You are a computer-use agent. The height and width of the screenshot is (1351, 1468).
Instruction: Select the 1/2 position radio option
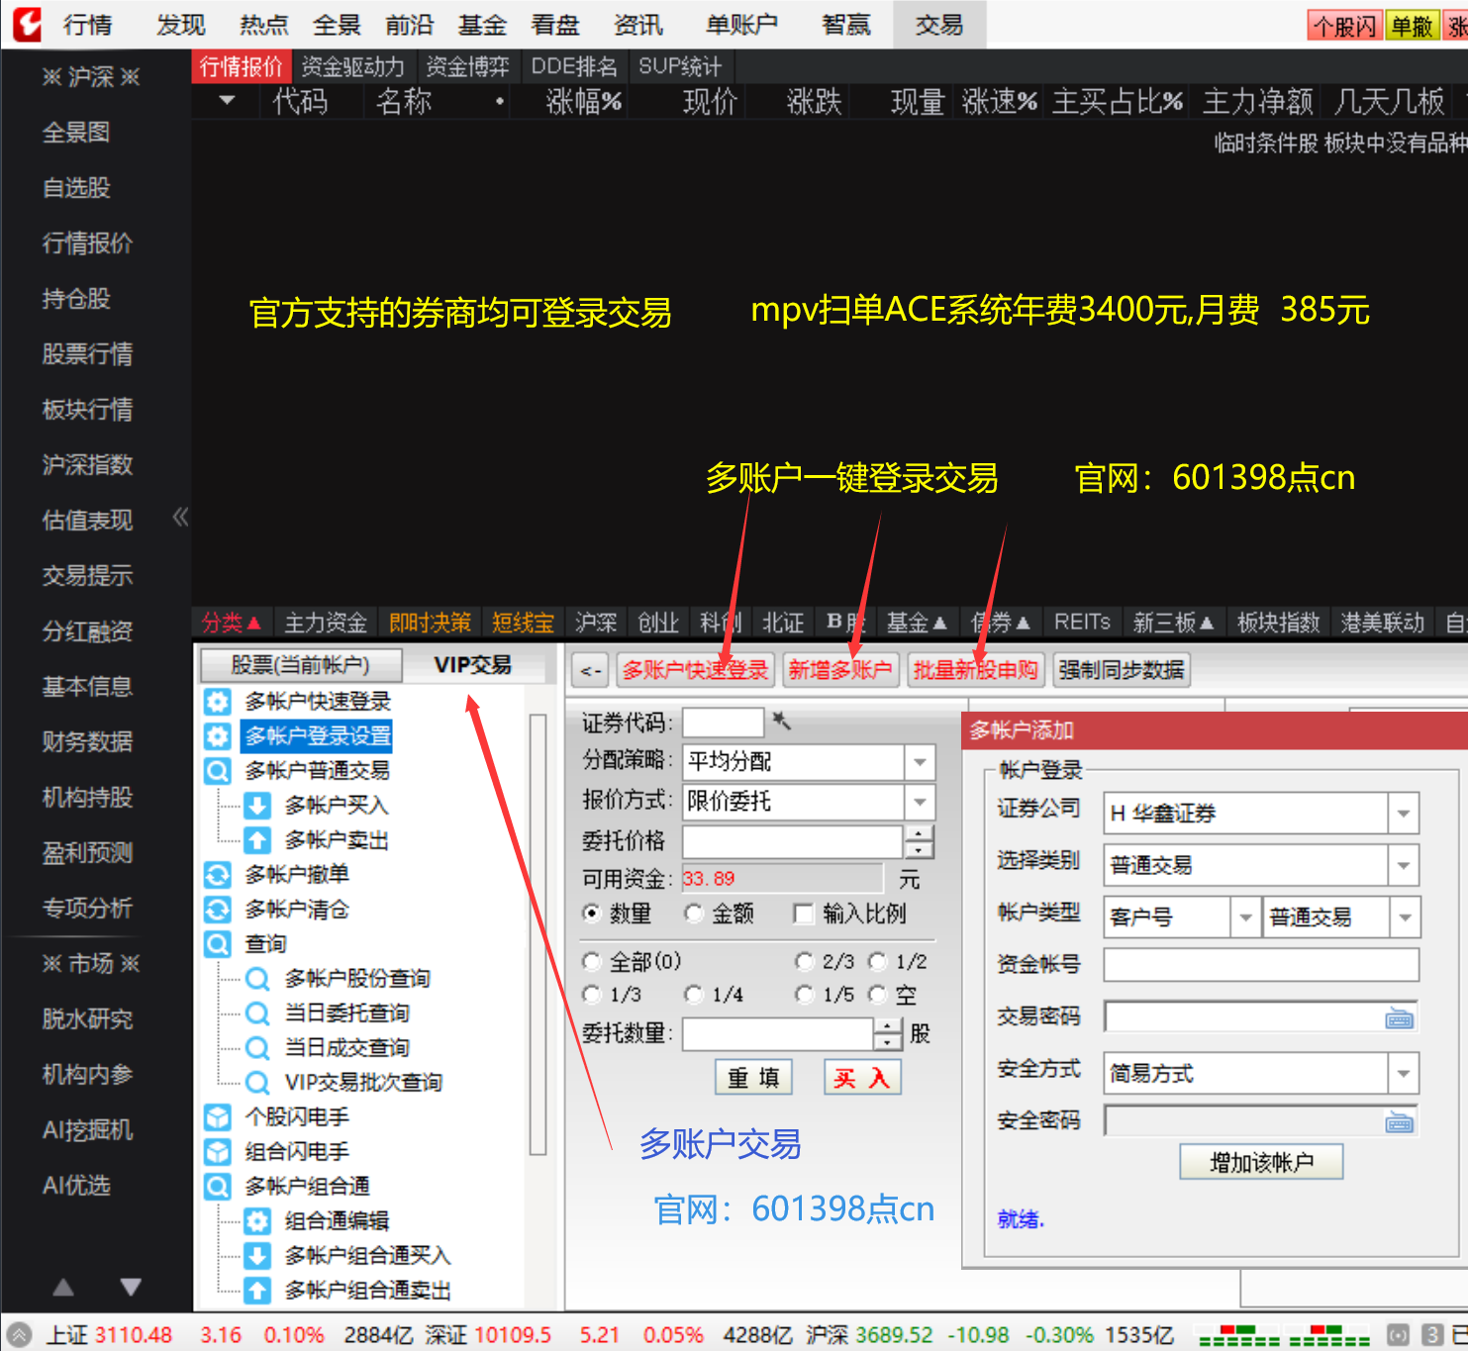pyautogui.click(x=877, y=961)
